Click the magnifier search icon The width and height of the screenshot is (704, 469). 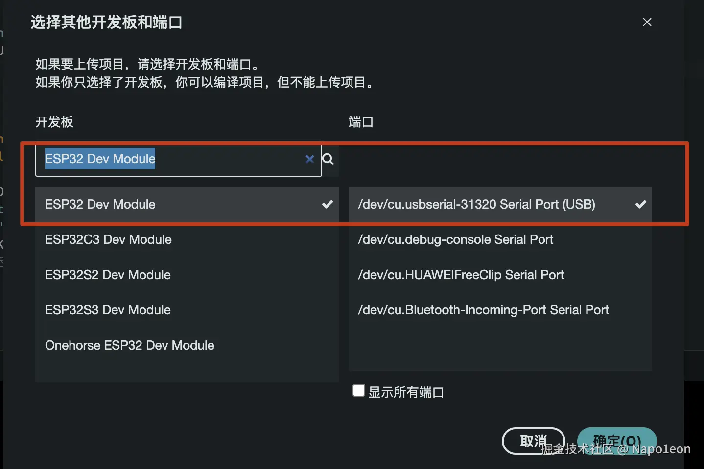click(329, 159)
